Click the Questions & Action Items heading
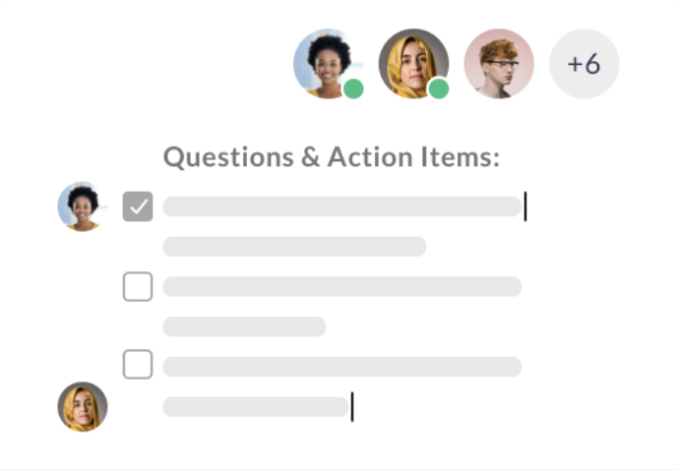Screen dimensions: 677x470 (x=332, y=157)
